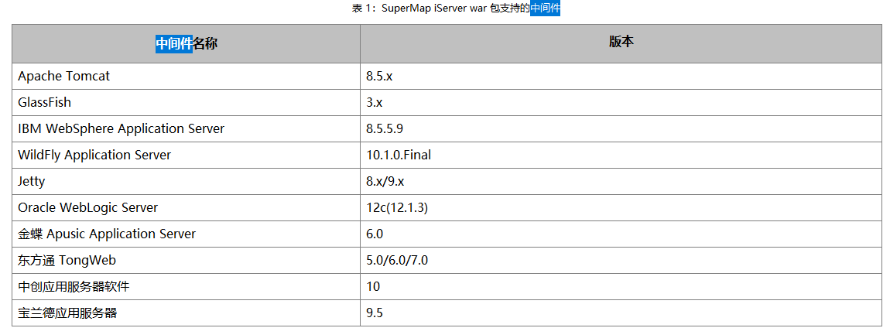Click the IBM WebSphere Application Server cell
Viewport: 890px width, 328px height.
186,128
